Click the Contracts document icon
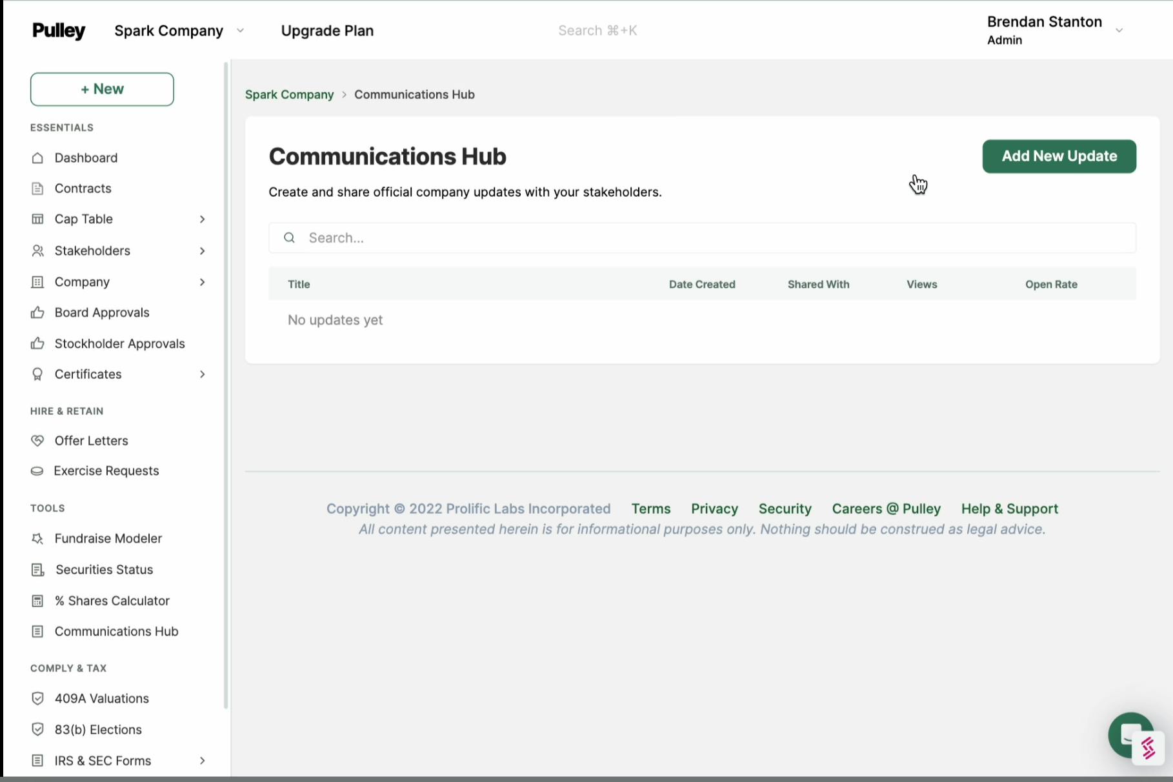The height and width of the screenshot is (782, 1173). point(37,188)
